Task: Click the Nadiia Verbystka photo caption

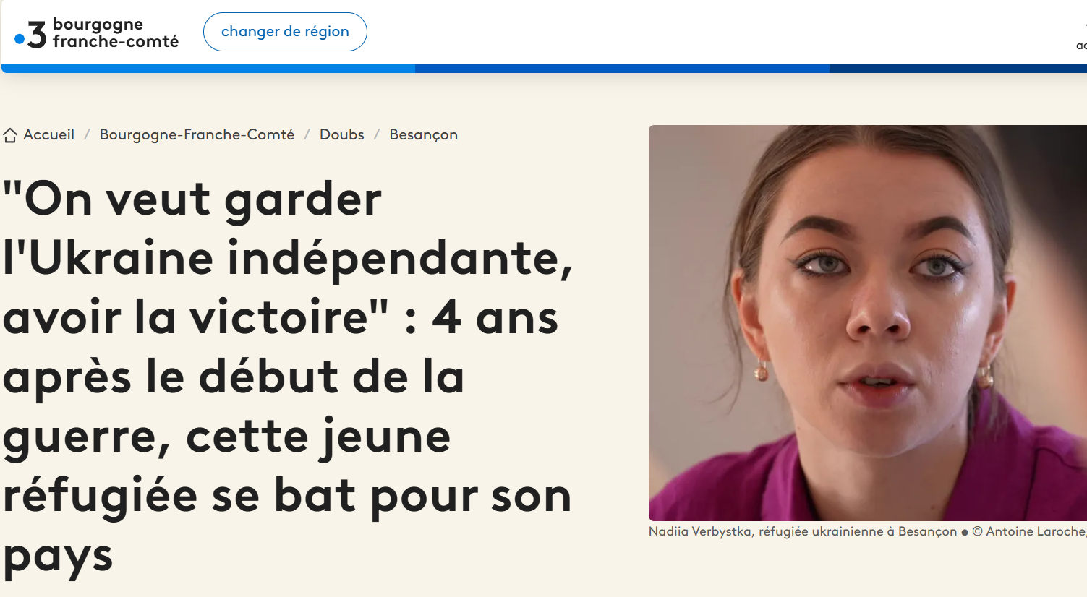Action: coord(803,531)
